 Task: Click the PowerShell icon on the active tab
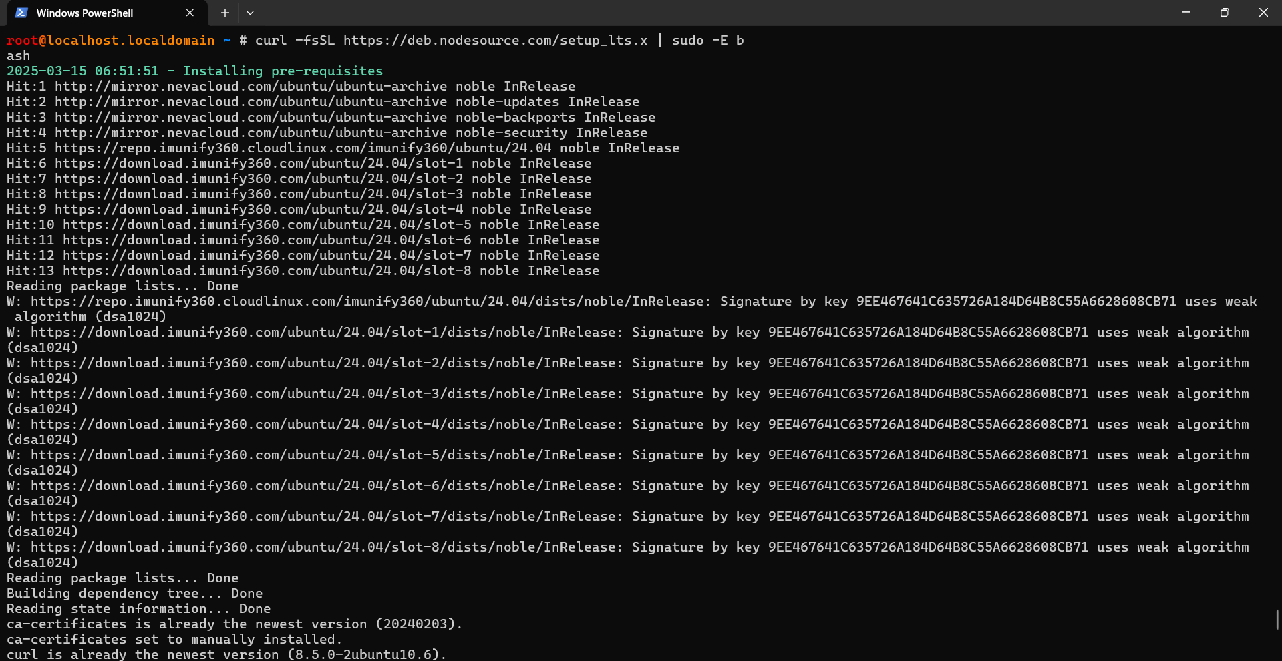coord(21,13)
